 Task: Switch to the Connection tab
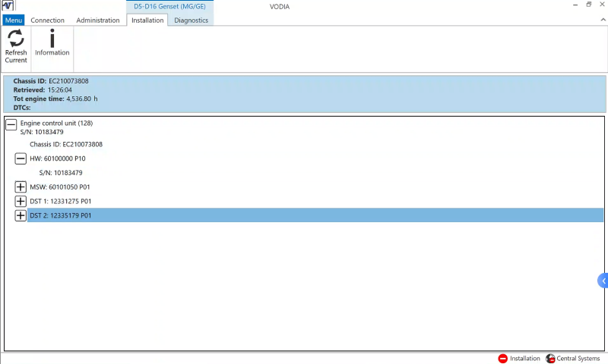(47, 20)
